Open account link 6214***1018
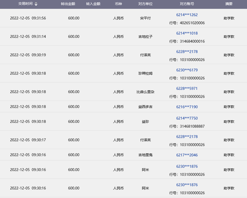Screen dimensions: 247x198 point(187,33)
